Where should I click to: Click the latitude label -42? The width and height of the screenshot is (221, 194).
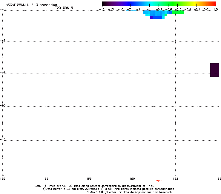[3, 40]
